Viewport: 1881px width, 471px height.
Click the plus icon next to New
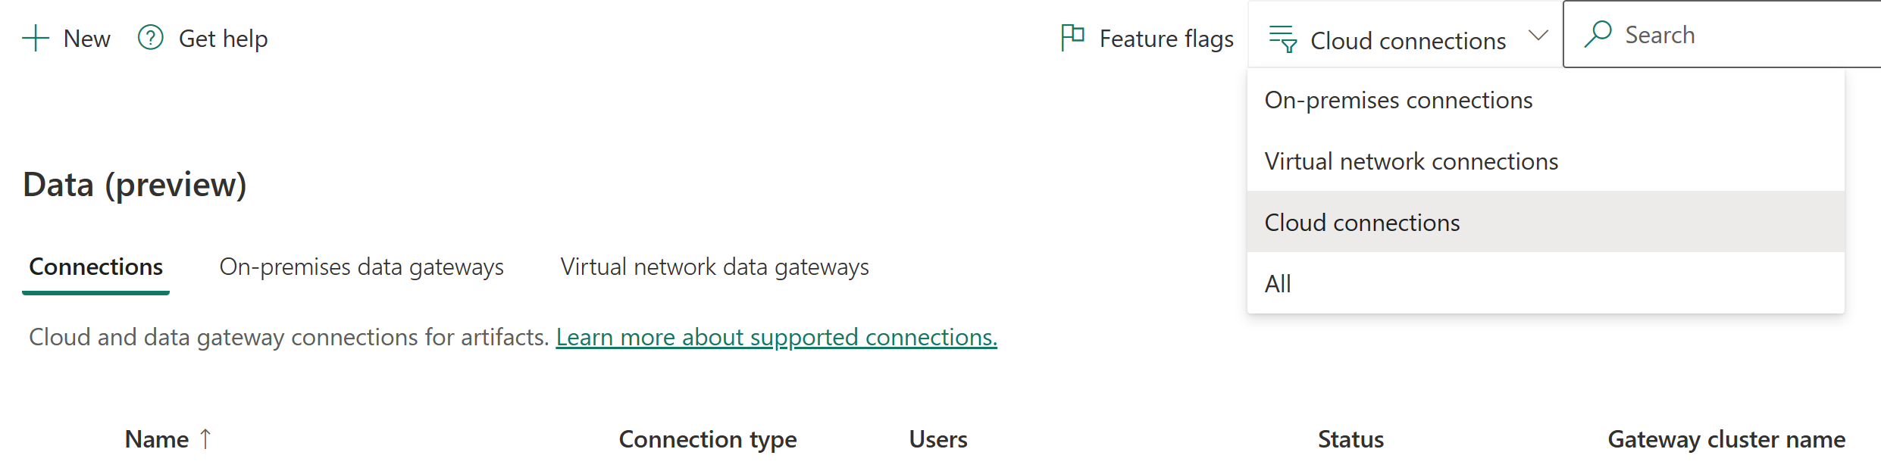pyautogui.click(x=36, y=38)
